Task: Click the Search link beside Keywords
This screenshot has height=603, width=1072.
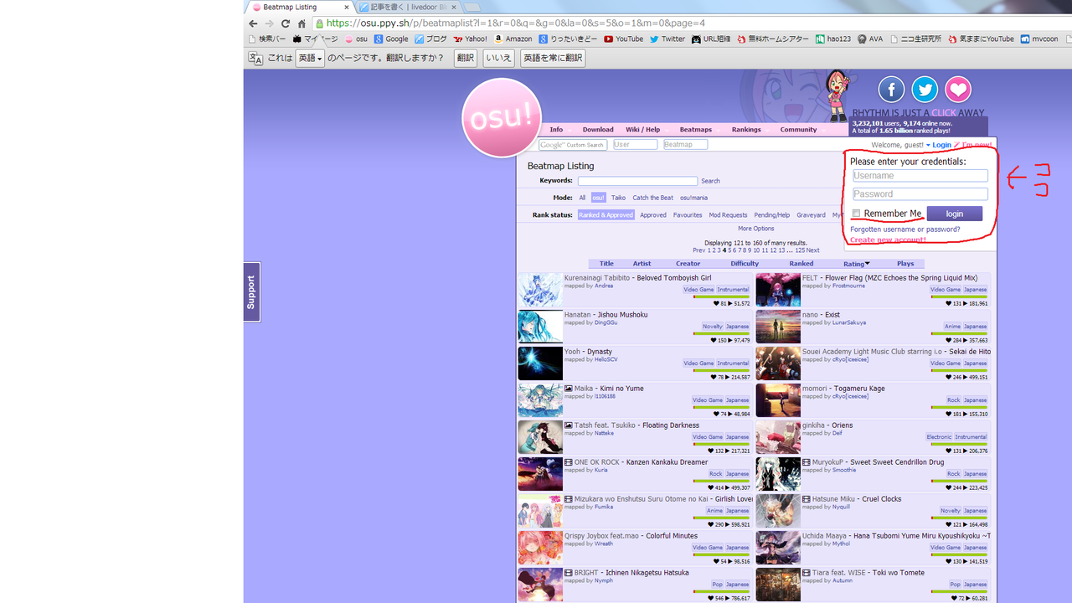Action: pyautogui.click(x=710, y=181)
